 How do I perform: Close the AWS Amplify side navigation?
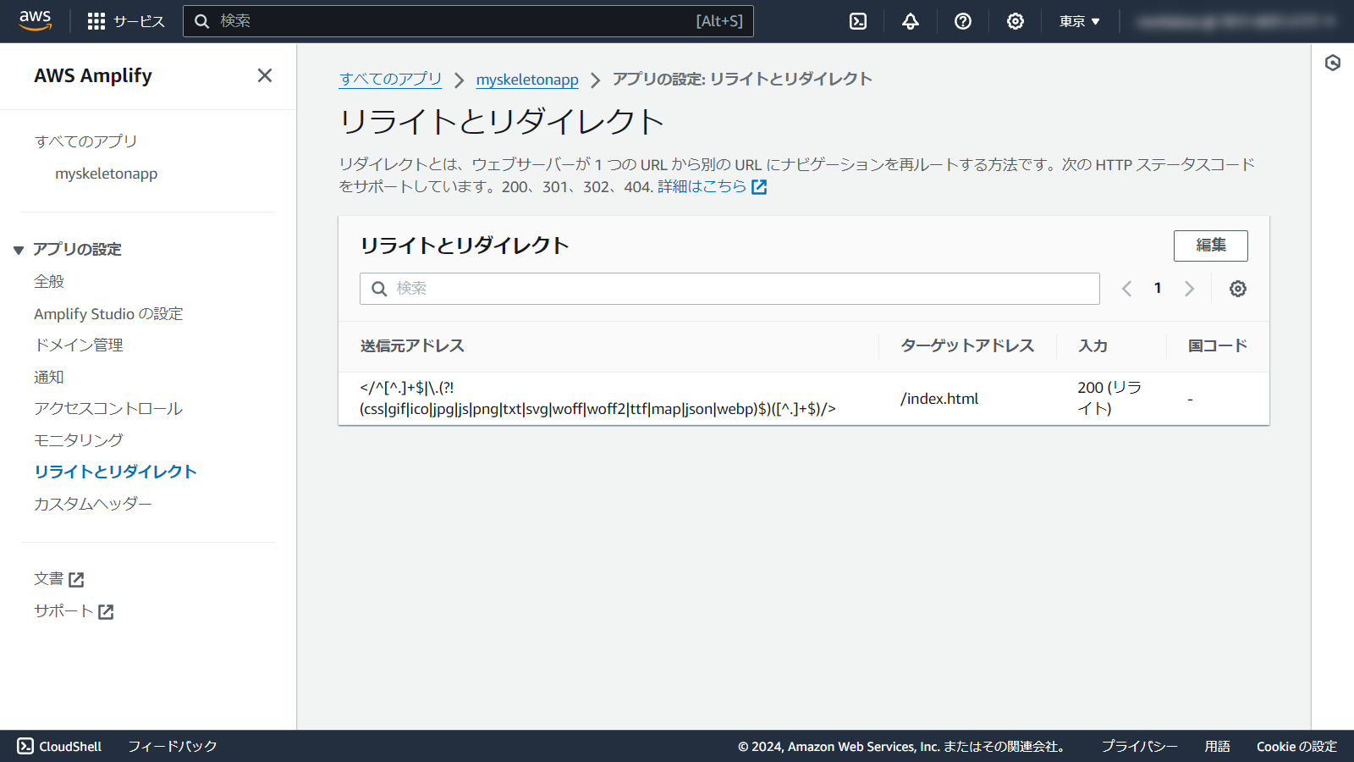[x=265, y=75]
